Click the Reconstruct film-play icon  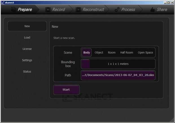pyautogui.click(x=78, y=10)
